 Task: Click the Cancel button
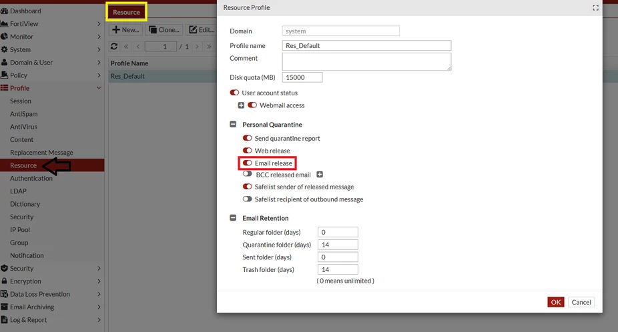coord(581,302)
